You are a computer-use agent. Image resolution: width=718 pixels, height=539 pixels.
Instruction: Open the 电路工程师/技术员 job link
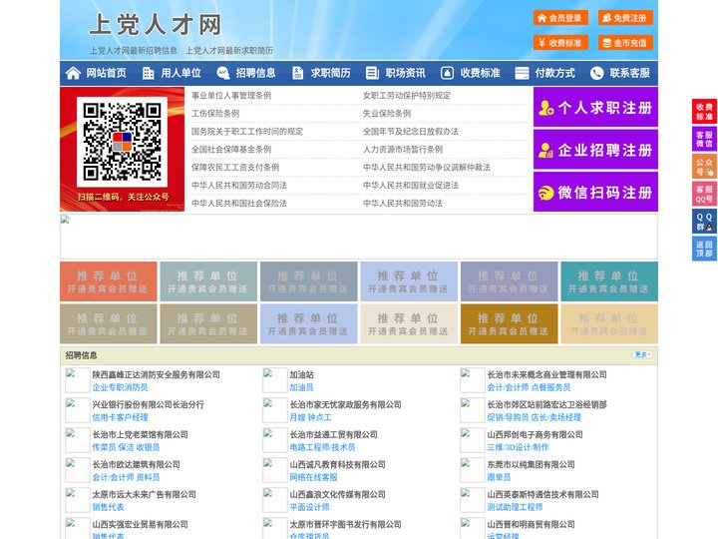[x=322, y=447]
